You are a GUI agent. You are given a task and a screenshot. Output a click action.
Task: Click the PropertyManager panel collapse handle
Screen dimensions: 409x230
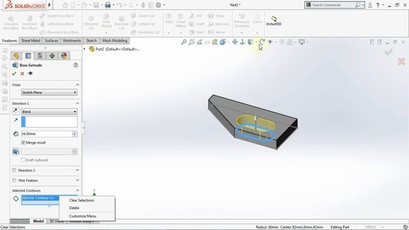(x=83, y=128)
